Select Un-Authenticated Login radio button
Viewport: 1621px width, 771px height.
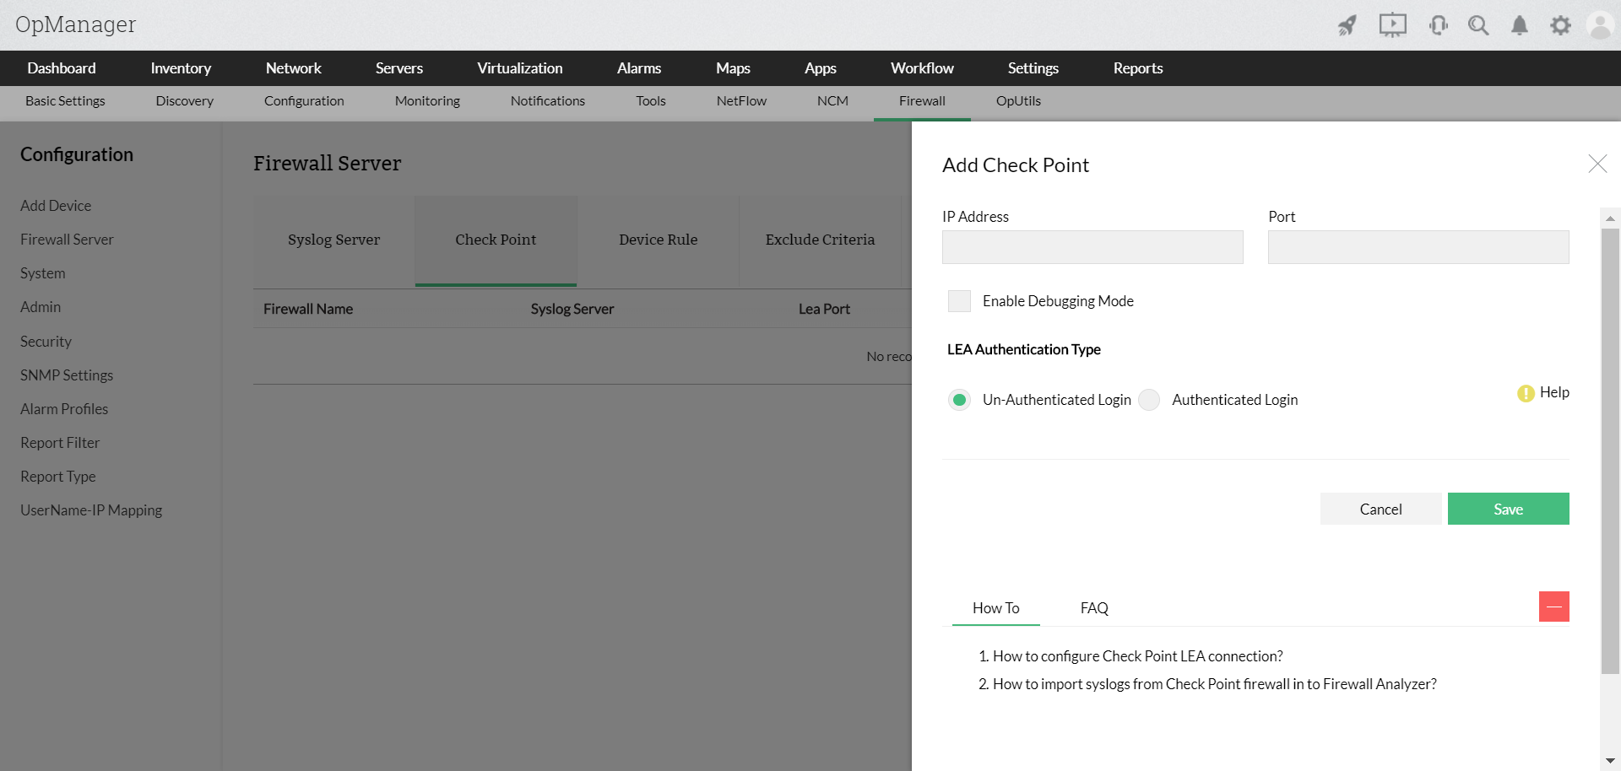(959, 400)
